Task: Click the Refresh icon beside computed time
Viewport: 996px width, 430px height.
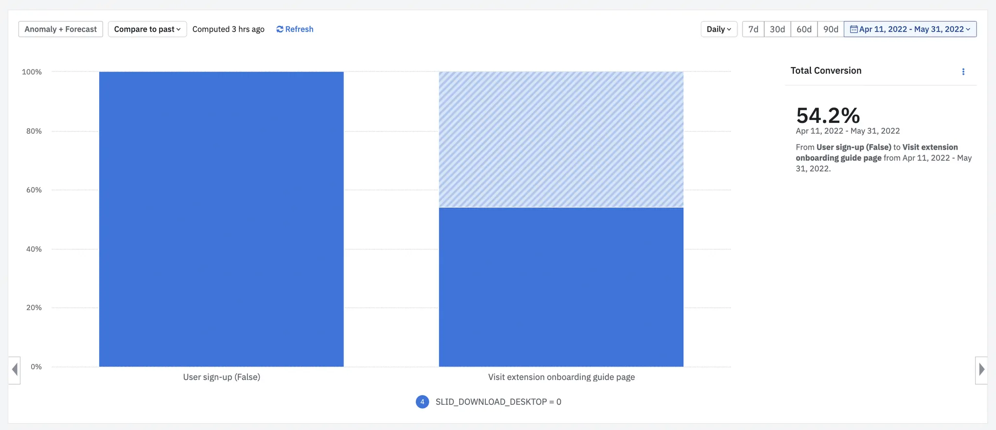Action: [x=280, y=29]
